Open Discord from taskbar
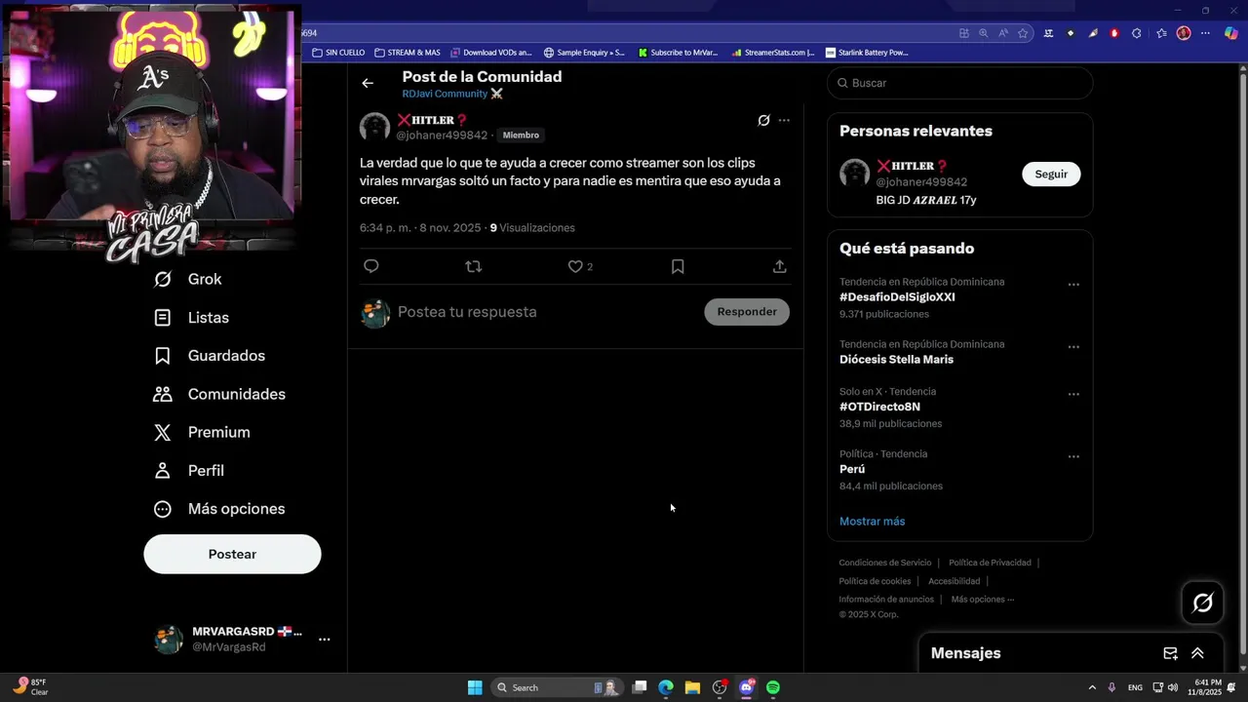This screenshot has width=1248, height=702. (x=747, y=687)
